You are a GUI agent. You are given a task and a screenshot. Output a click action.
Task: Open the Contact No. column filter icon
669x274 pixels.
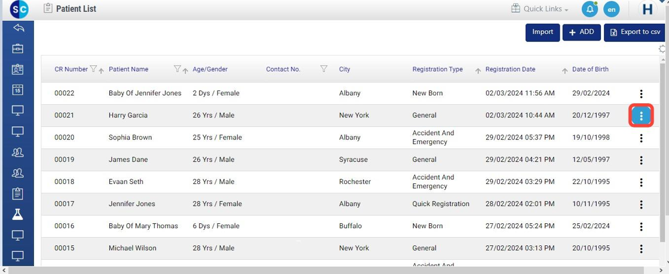click(x=324, y=69)
